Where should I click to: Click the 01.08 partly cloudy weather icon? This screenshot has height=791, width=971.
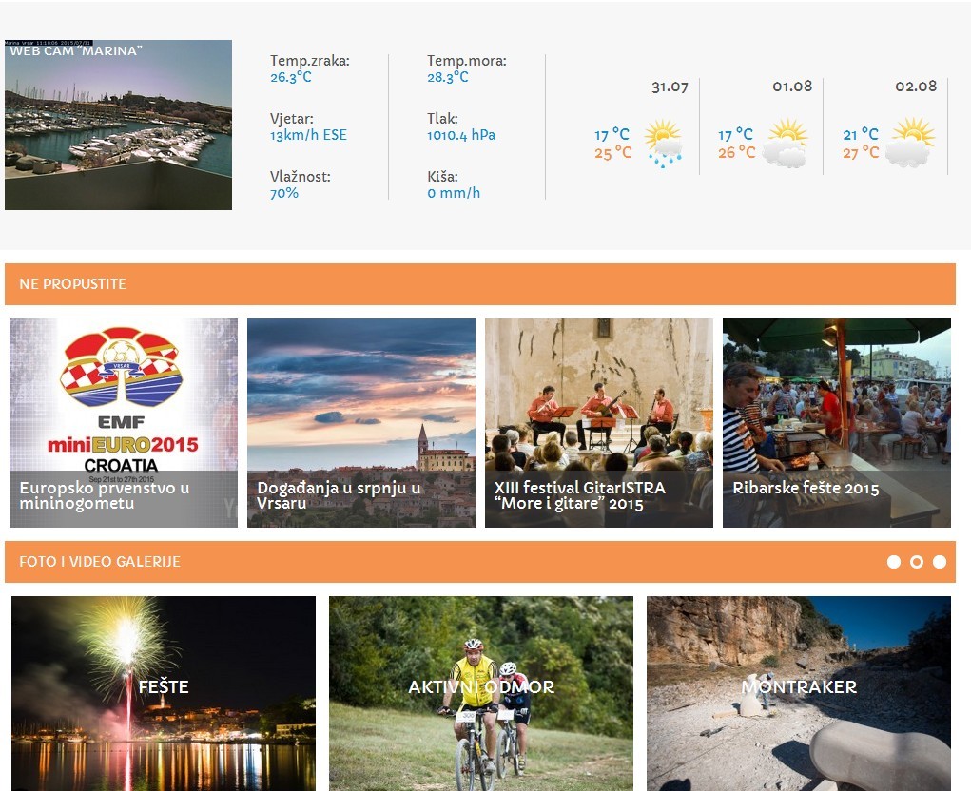coord(786,144)
